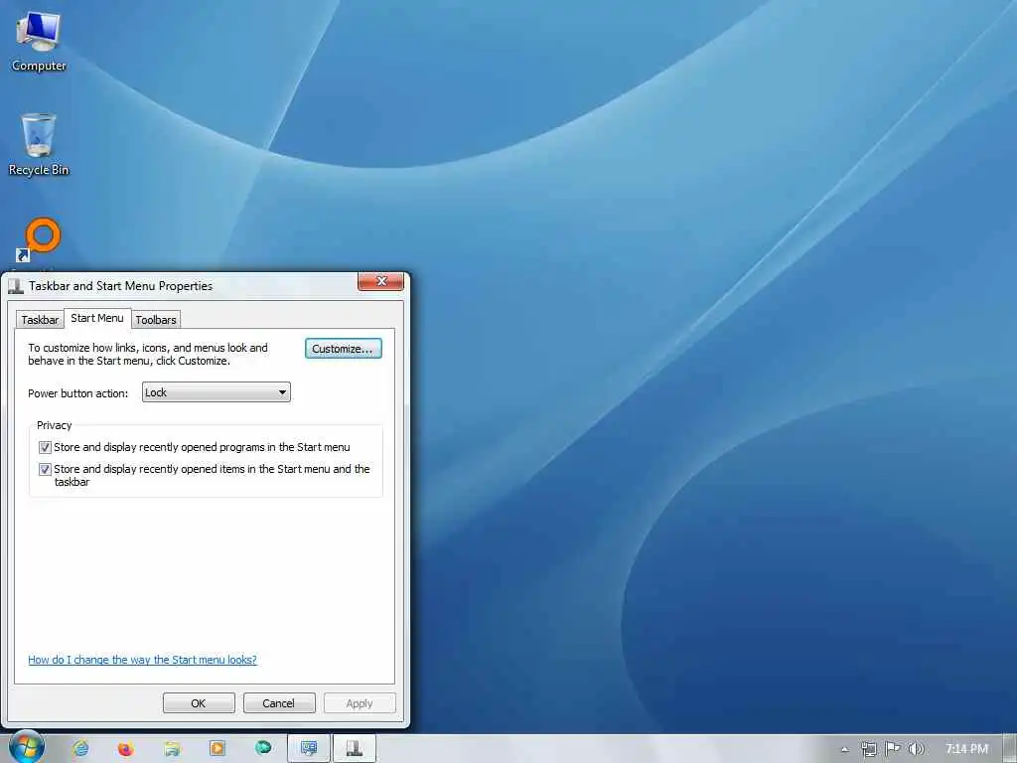The height and width of the screenshot is (763, 1017).
Task: Close the Taskbar and Start Menu Properties dialog
Action: point(380,281)
